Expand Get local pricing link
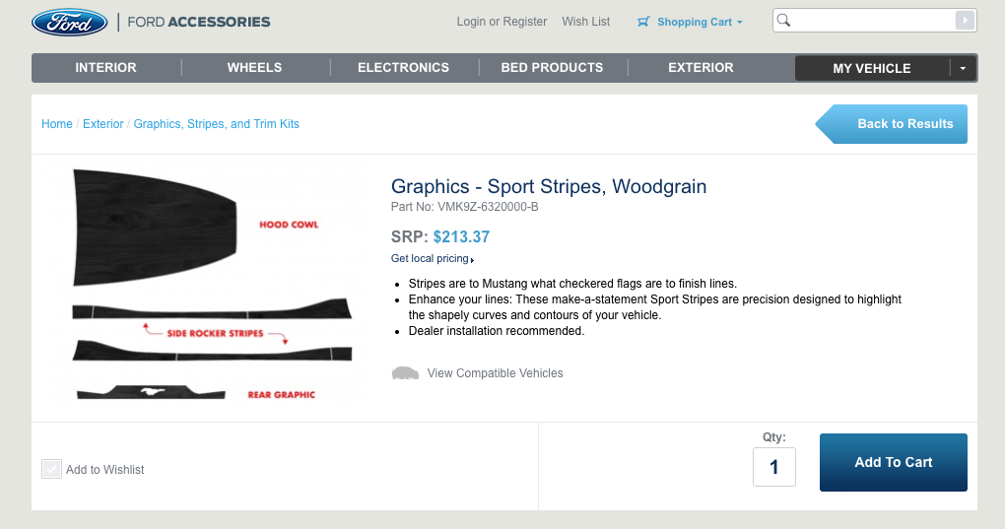 [x=432, y=259]
